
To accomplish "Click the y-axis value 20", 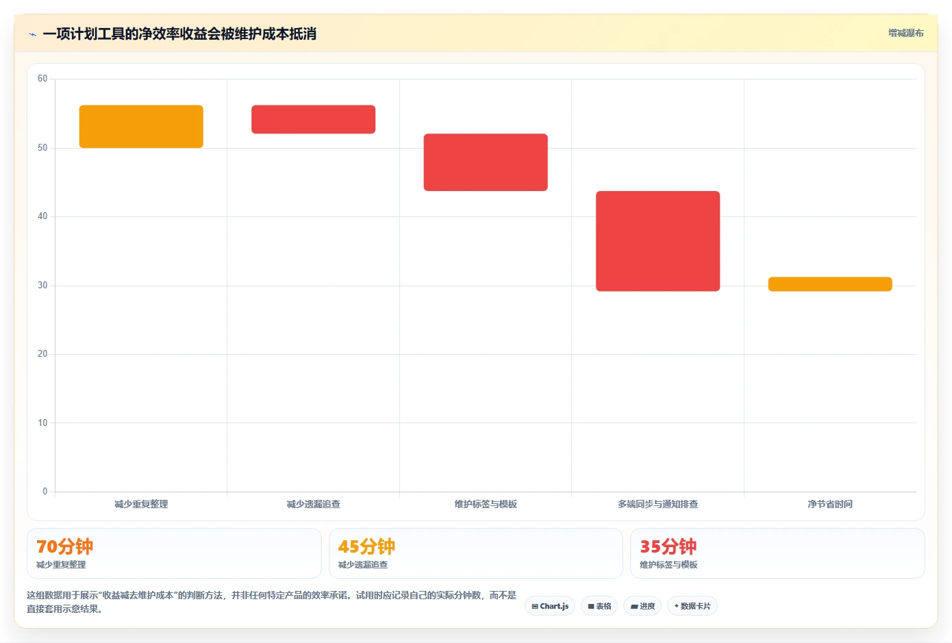I will coord(42,354).
